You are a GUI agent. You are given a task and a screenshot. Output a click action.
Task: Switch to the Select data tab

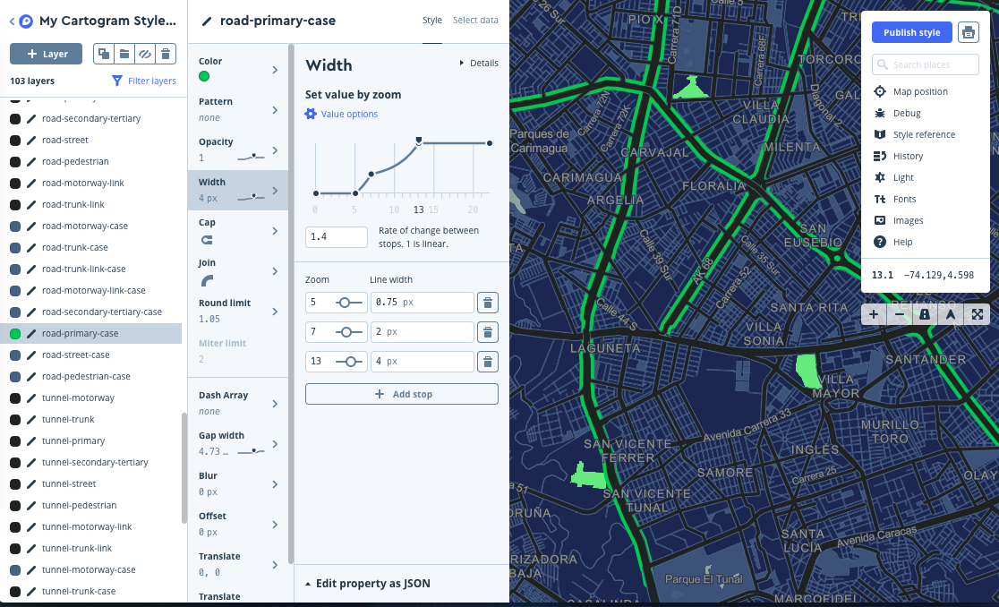click(475, 20)
